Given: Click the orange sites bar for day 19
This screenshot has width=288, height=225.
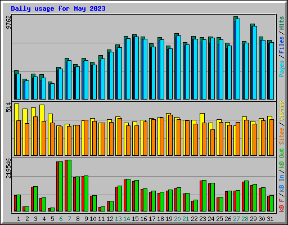Looking at the screenshot, I should coord(170,136).
